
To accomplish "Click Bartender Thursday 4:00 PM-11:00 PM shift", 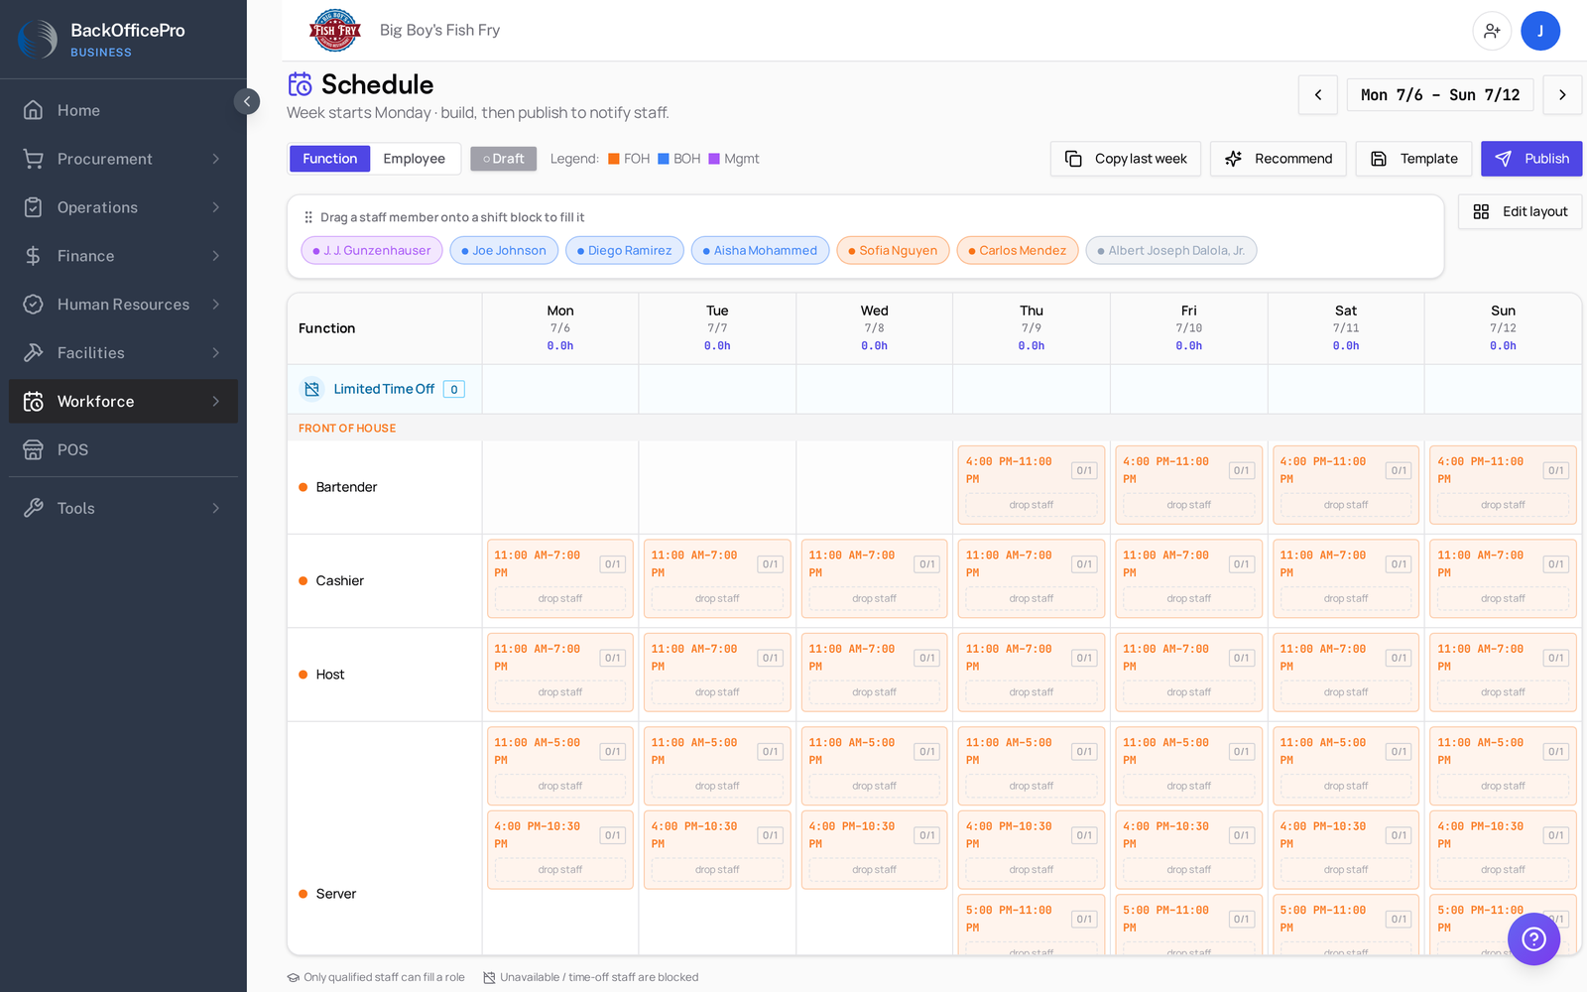I will pos(1032,485).
